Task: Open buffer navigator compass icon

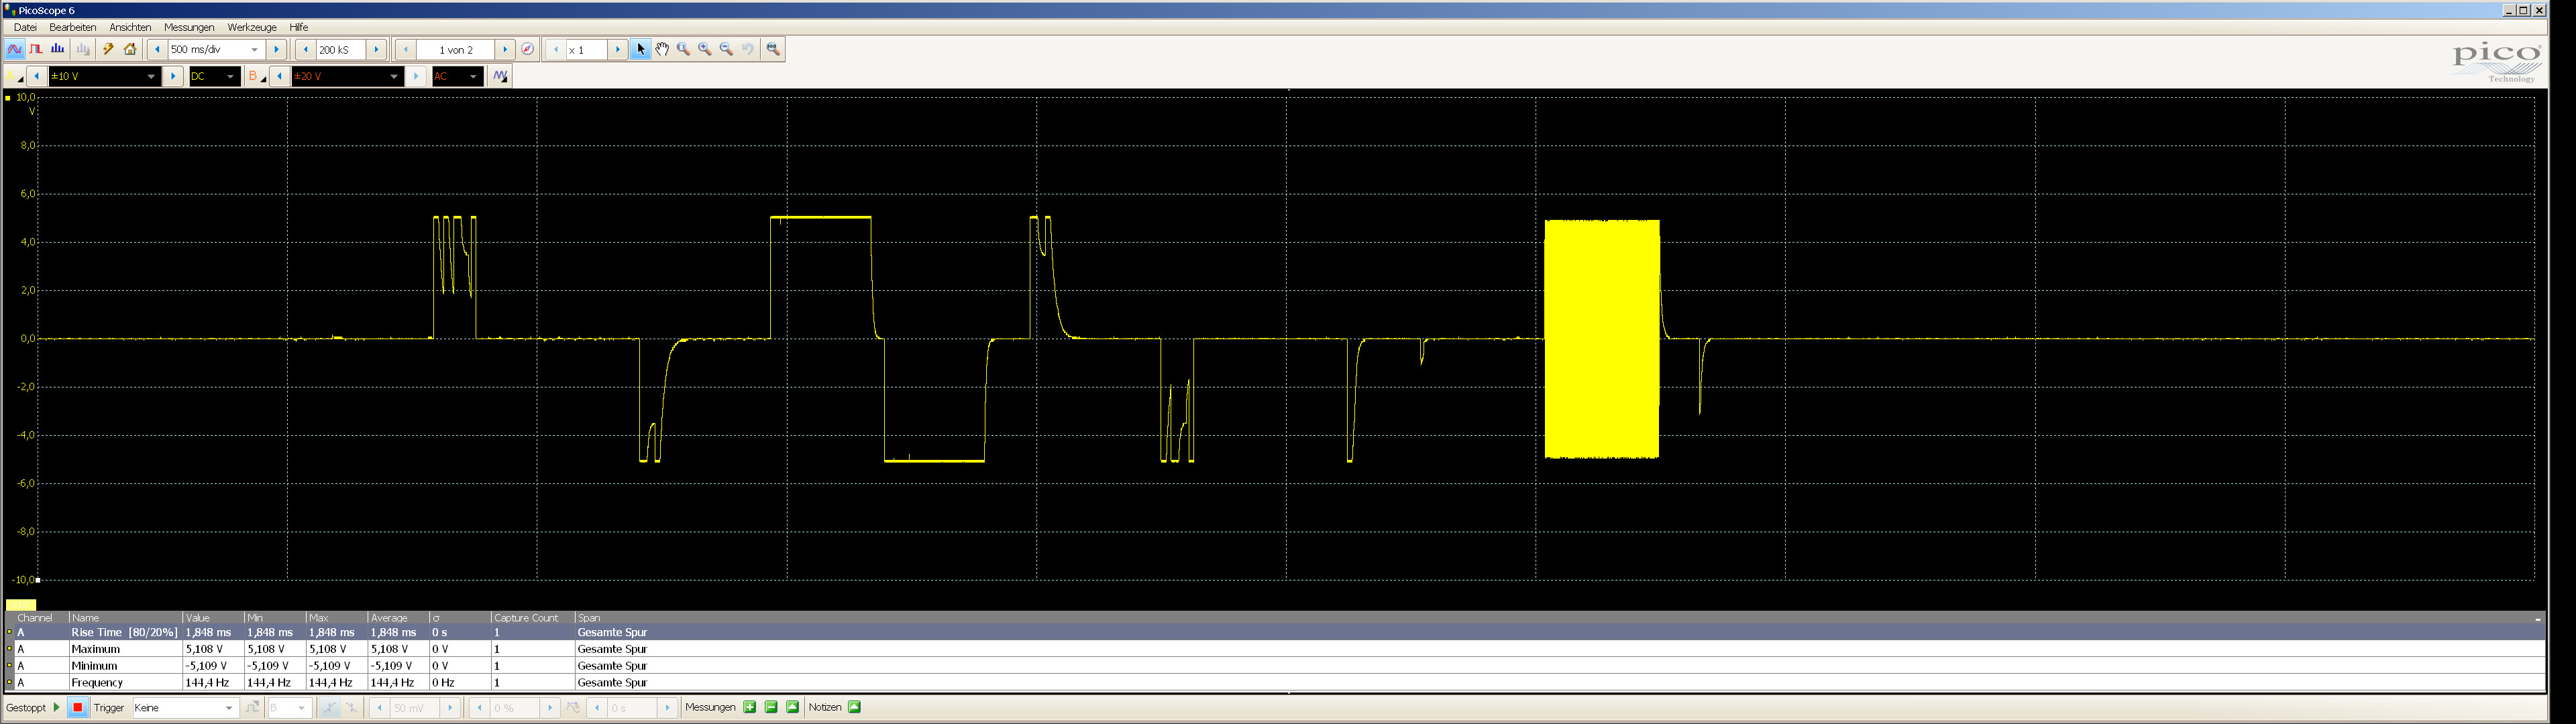Action: click(528, 49)
